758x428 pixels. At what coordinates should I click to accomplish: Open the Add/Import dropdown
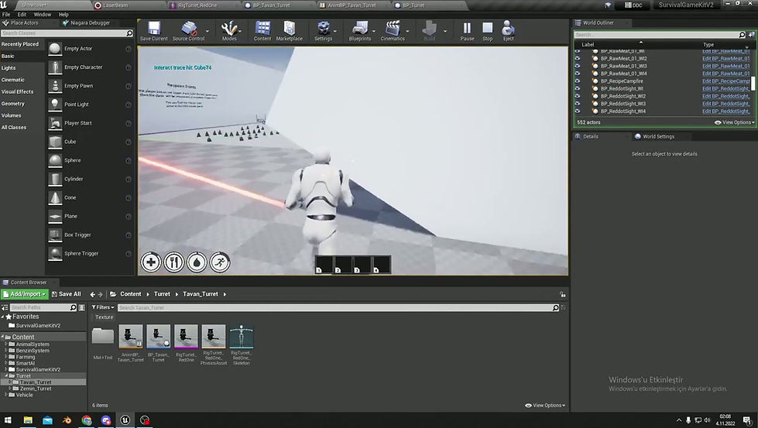[x=25, y=294]
